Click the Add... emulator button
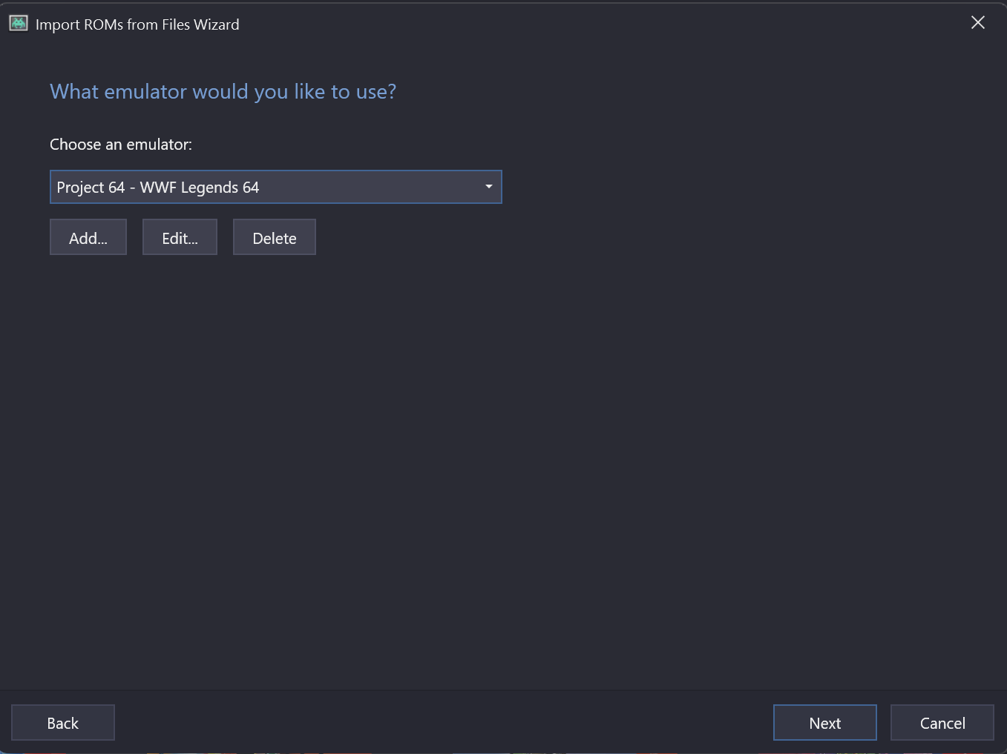The width and height of the screenshot is (1007, 754). (88, 237)
